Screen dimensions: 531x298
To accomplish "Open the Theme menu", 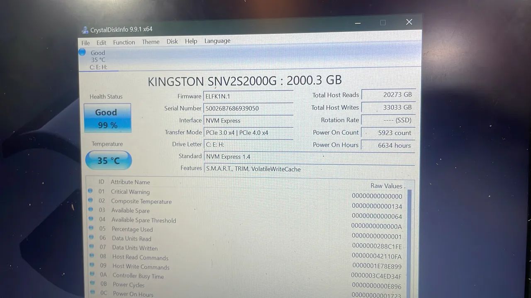I will [x=151, y=42].
